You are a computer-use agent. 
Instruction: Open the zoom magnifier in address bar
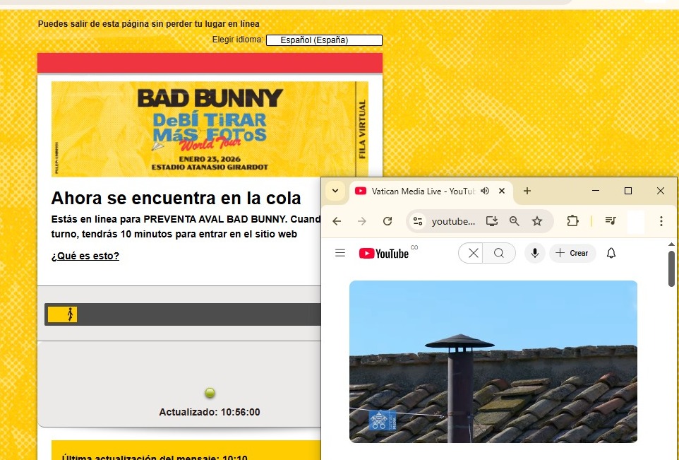514,221
